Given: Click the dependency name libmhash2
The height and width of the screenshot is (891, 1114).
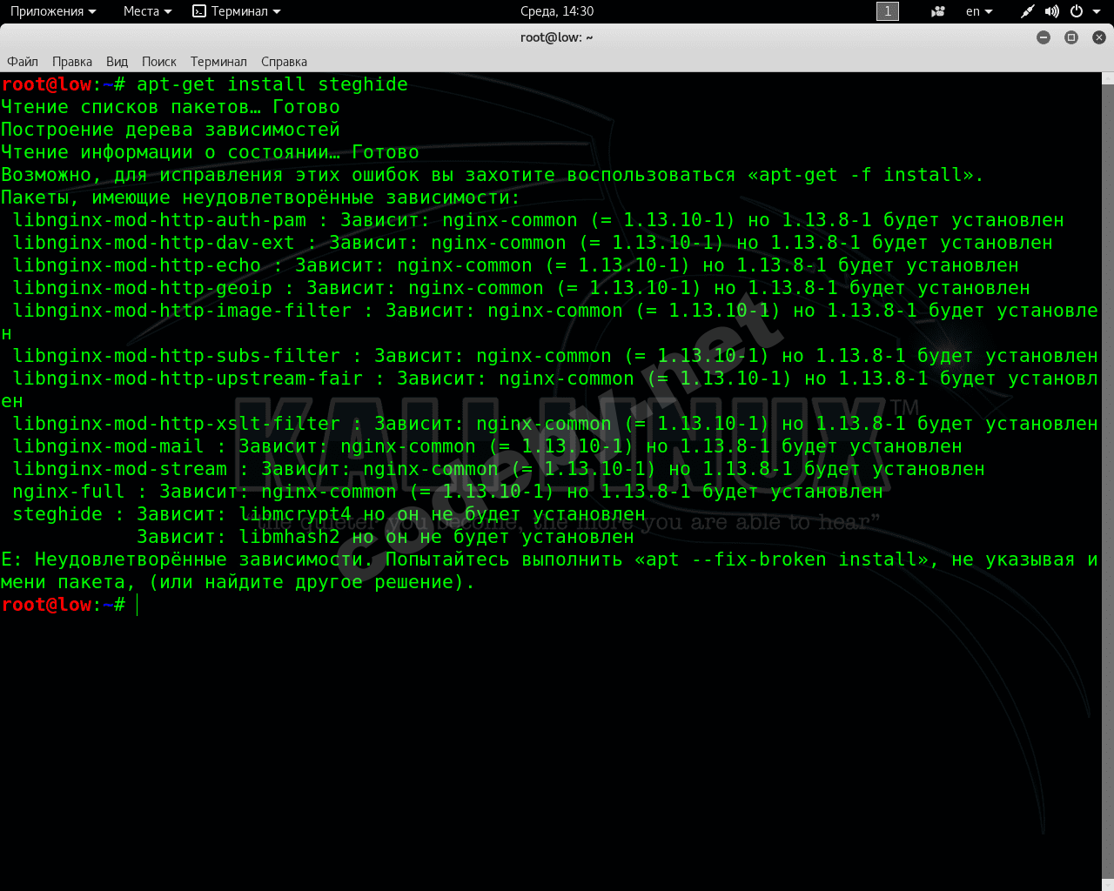Looking at the screenshot, I should [290, 537].
